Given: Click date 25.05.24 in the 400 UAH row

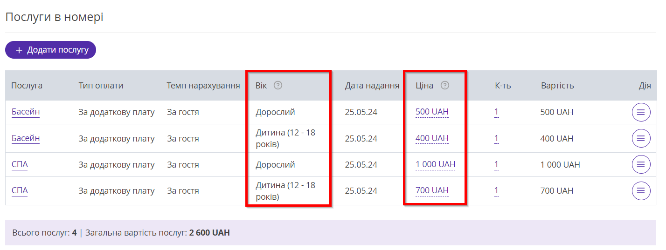Looking at the screenshot, I should (361, 138).
